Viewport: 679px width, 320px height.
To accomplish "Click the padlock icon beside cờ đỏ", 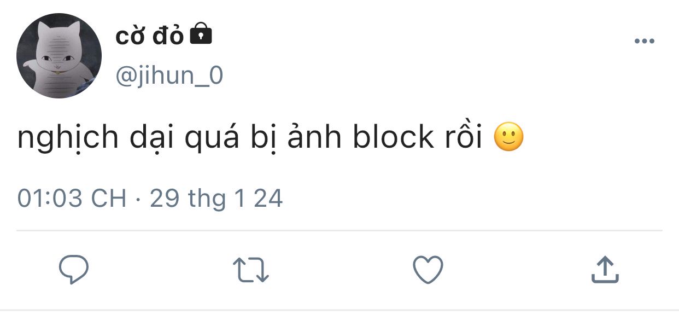I will [x=201, y=34].
